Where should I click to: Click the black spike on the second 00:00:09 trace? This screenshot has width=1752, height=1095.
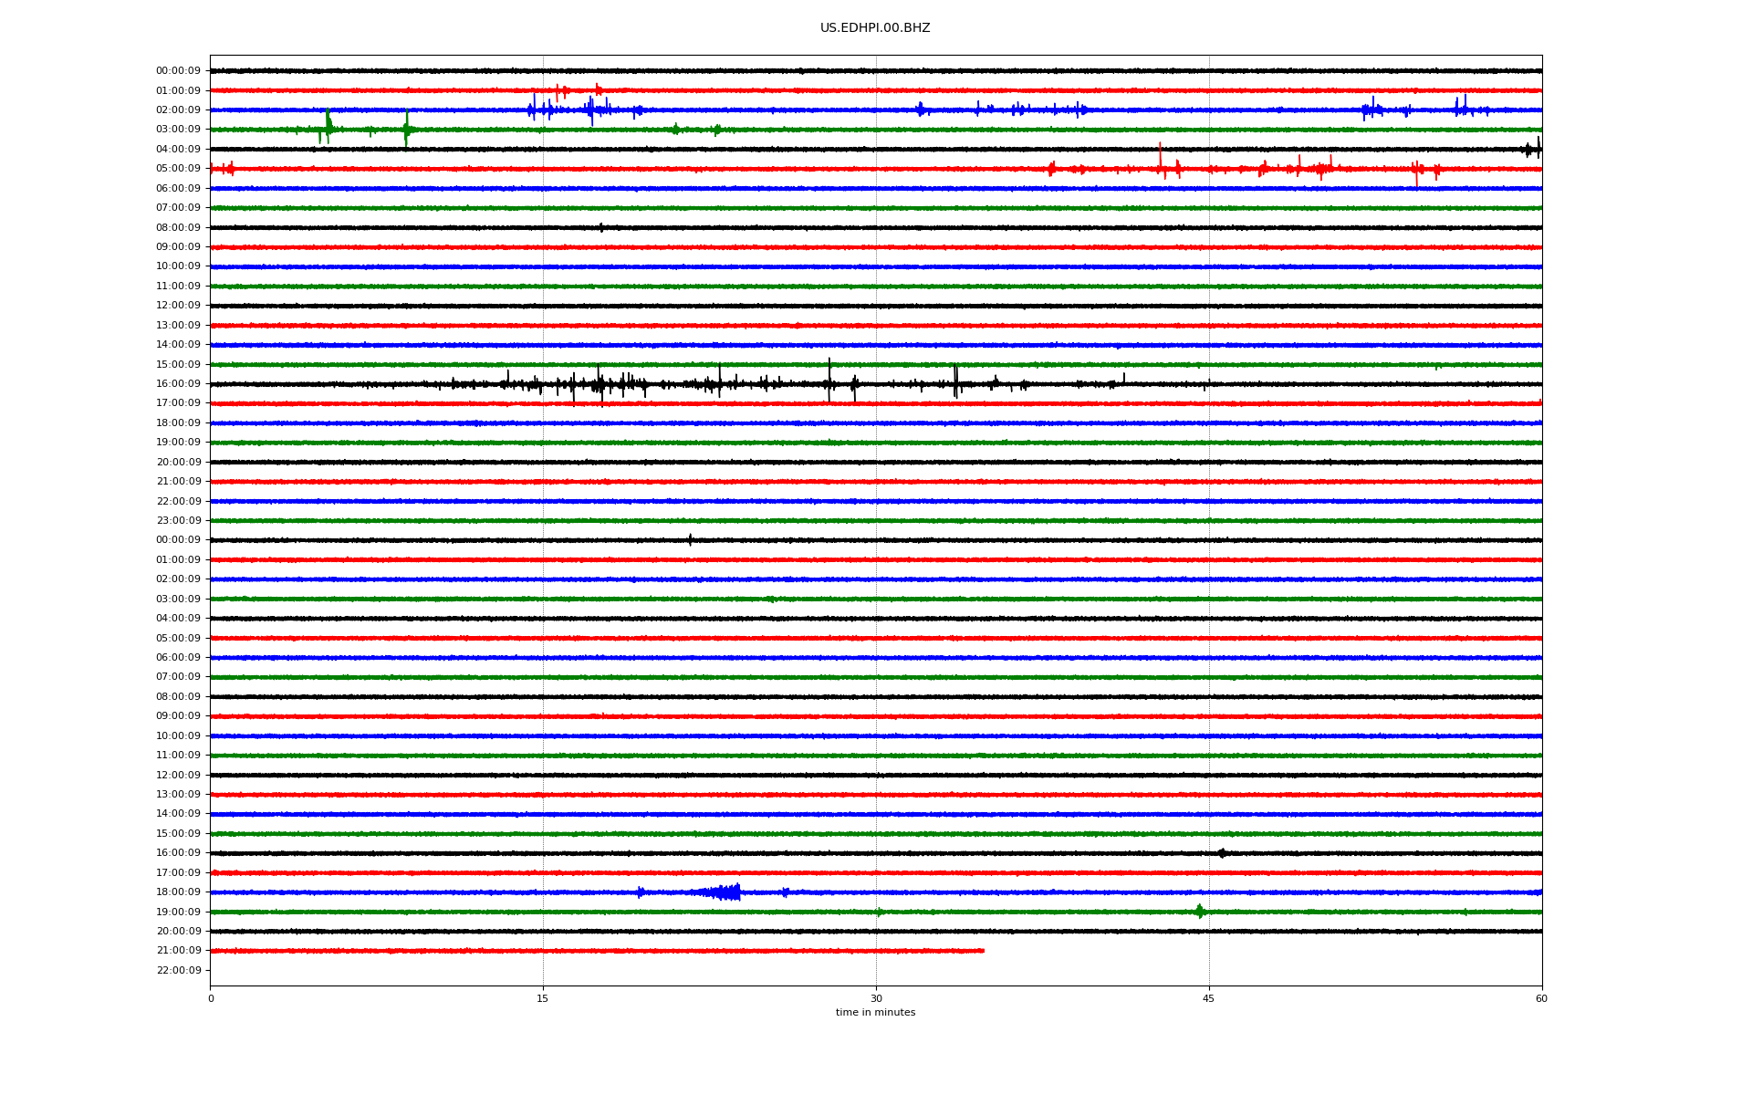(690, 539)
